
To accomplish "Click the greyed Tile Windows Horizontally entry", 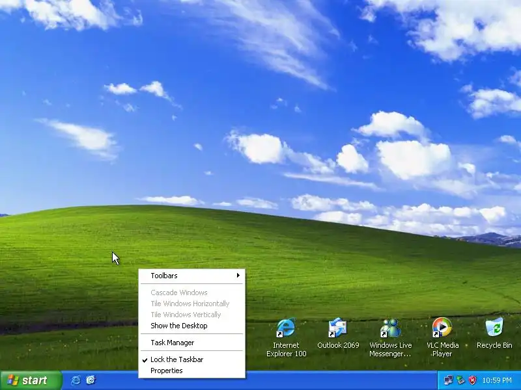I will (191, 304).
